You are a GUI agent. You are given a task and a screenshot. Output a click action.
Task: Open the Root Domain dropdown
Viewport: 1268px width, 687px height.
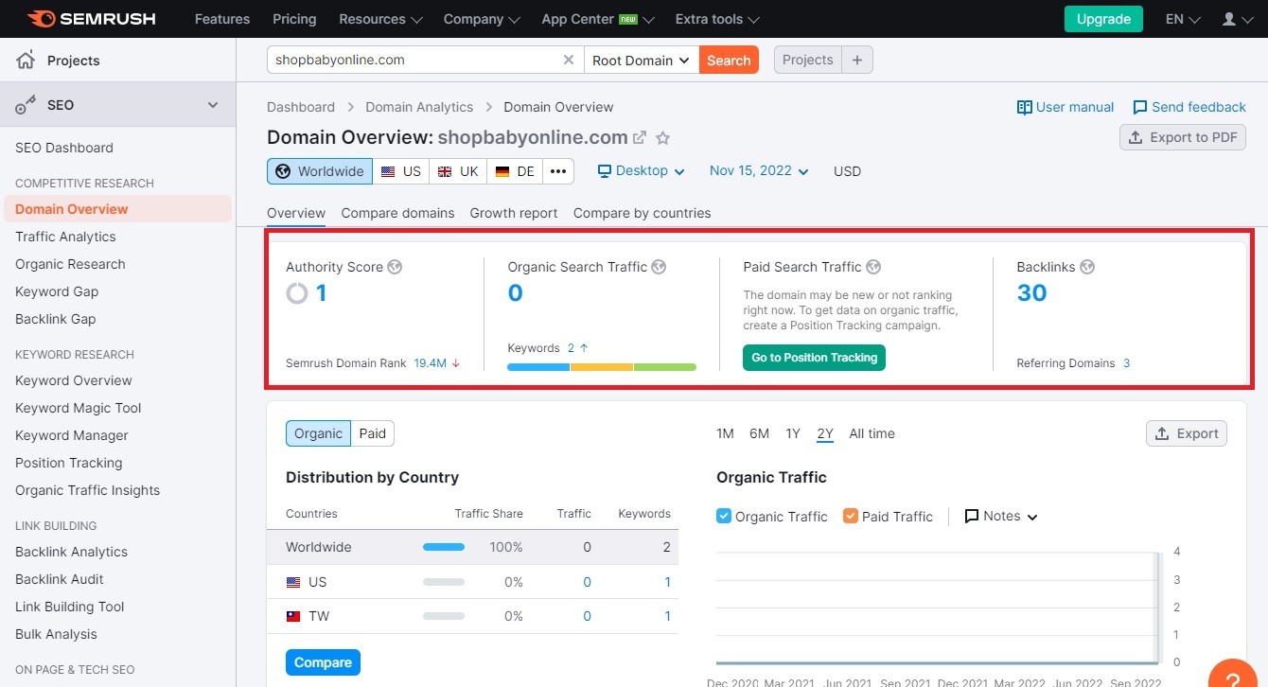(642, 60)
